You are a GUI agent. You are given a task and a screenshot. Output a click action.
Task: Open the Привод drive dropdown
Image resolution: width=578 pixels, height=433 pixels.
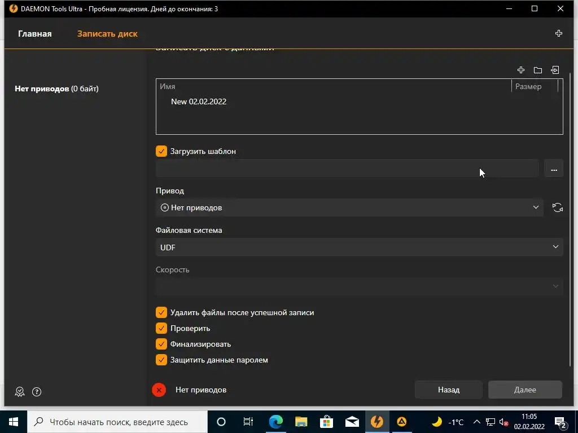click(349, 207)
